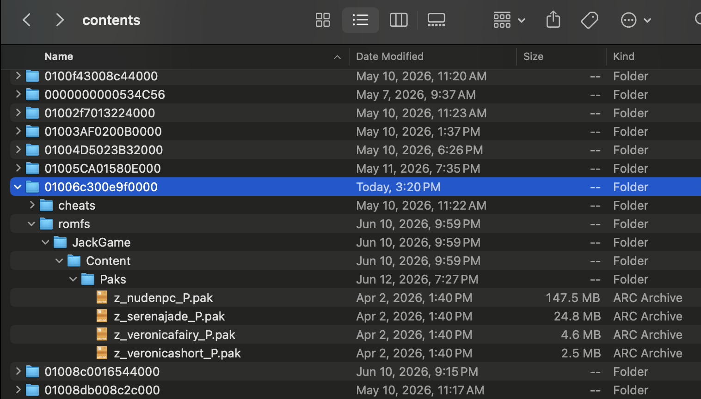Click the 01006c300e9f0000 folder icon
The height and width of the screenshot is (399, 701).
click(x=32, y=187)
